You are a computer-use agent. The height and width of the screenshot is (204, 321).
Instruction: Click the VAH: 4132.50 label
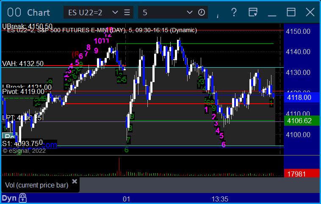(x=23, y=63)
